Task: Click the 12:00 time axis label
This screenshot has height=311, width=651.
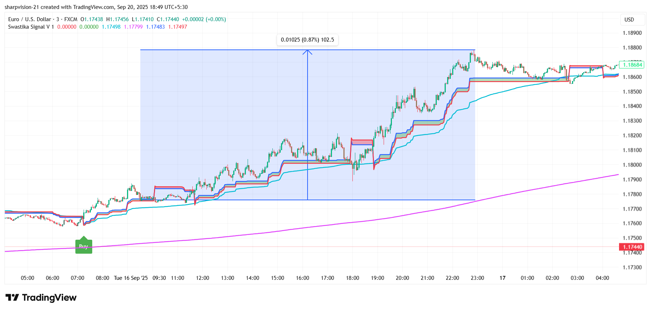Action: coord(202,278)
